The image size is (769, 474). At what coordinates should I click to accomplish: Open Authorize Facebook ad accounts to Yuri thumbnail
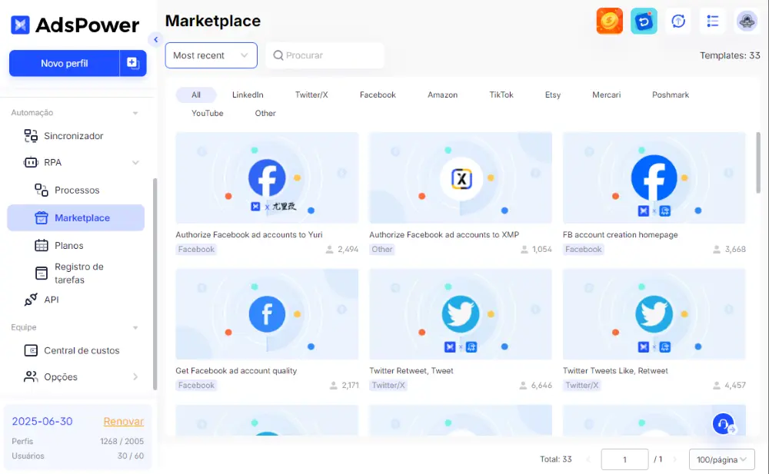pyautogui.click(x=267, y=178)
